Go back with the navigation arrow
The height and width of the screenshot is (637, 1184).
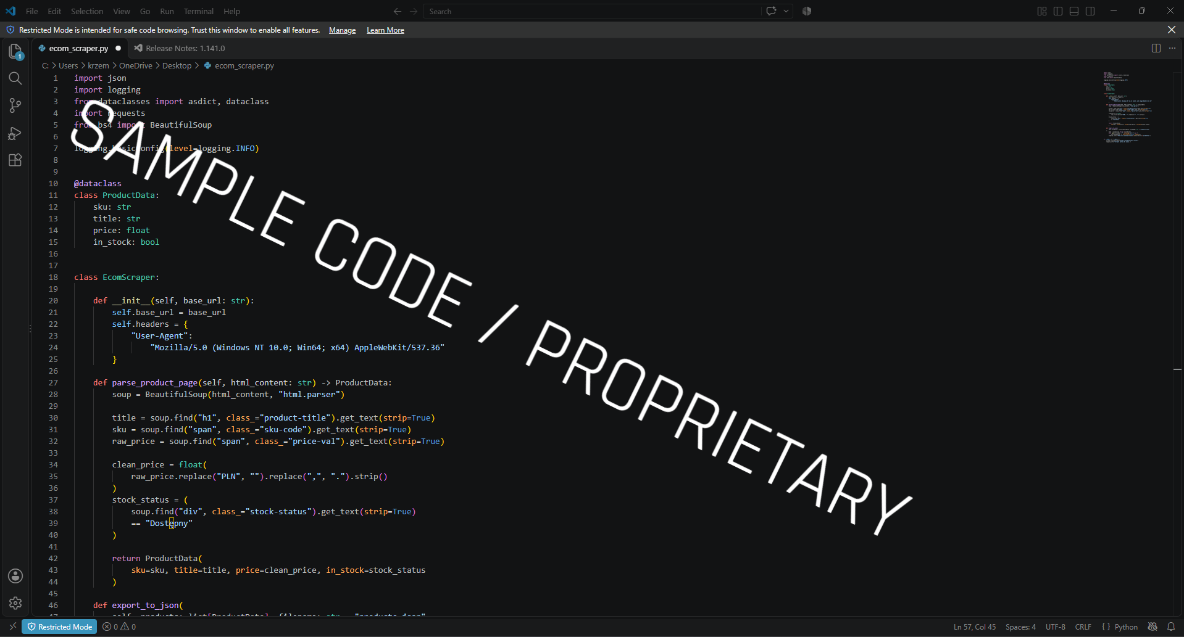point(398,11)
